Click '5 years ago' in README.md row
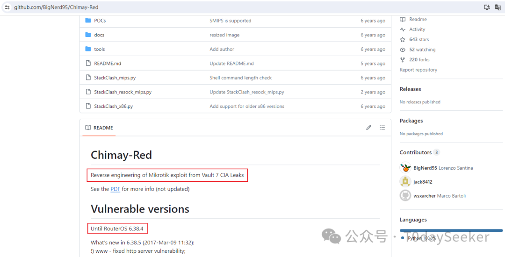Image resolution: width=505 pixels, height=257 pixels. [x=373, y=64]
